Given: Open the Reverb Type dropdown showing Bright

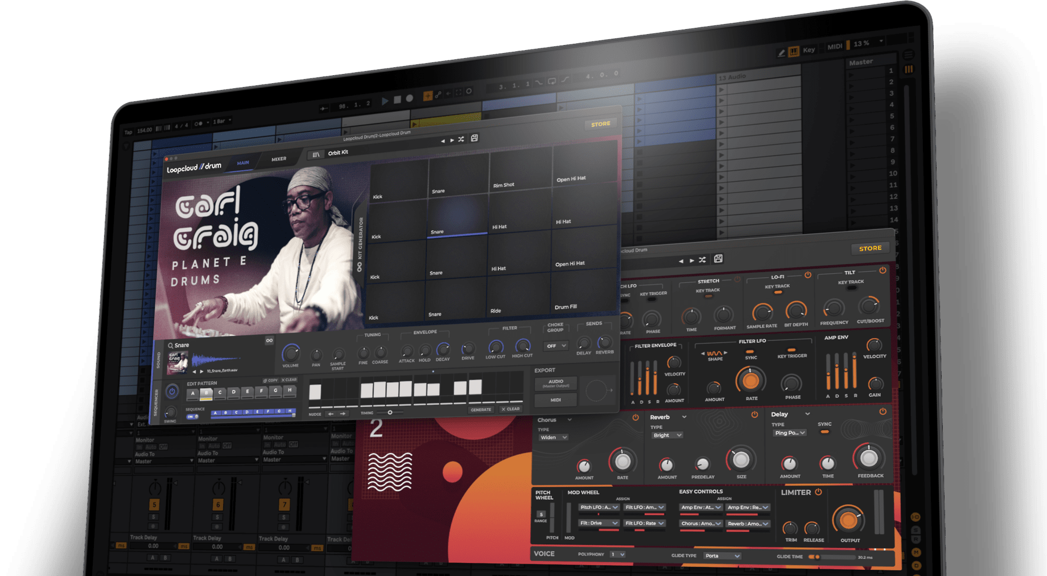Looking at the screenshot, I should (666, 435).
